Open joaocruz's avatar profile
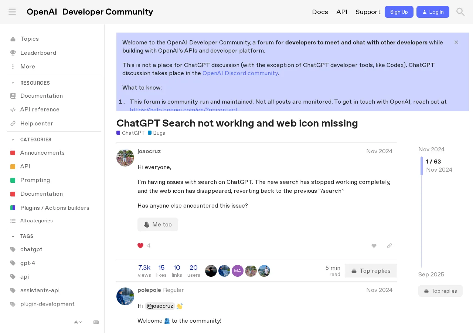Image resolution: width=473 pixels, height=333 pixels. tap(125, 158)
